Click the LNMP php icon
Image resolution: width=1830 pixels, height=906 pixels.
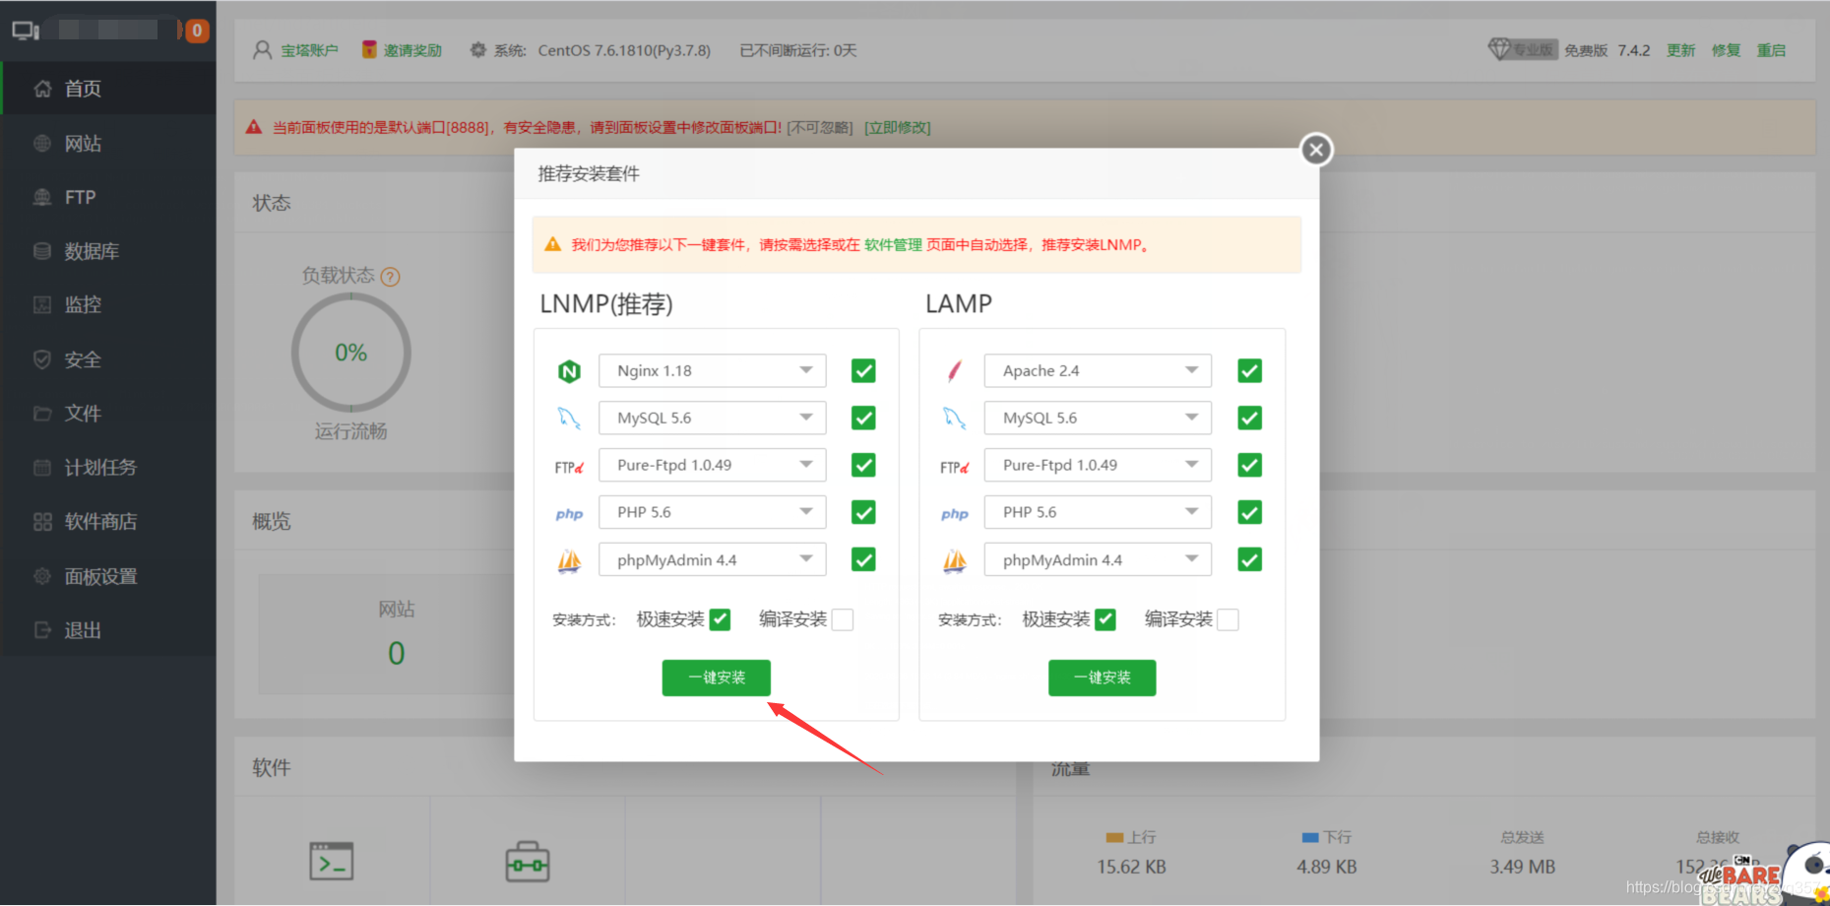pyautogui.click(x=569, y=514)
